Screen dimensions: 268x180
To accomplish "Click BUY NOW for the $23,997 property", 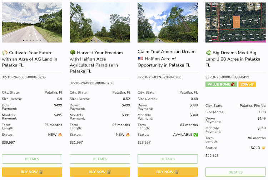I will click(168, 172).
